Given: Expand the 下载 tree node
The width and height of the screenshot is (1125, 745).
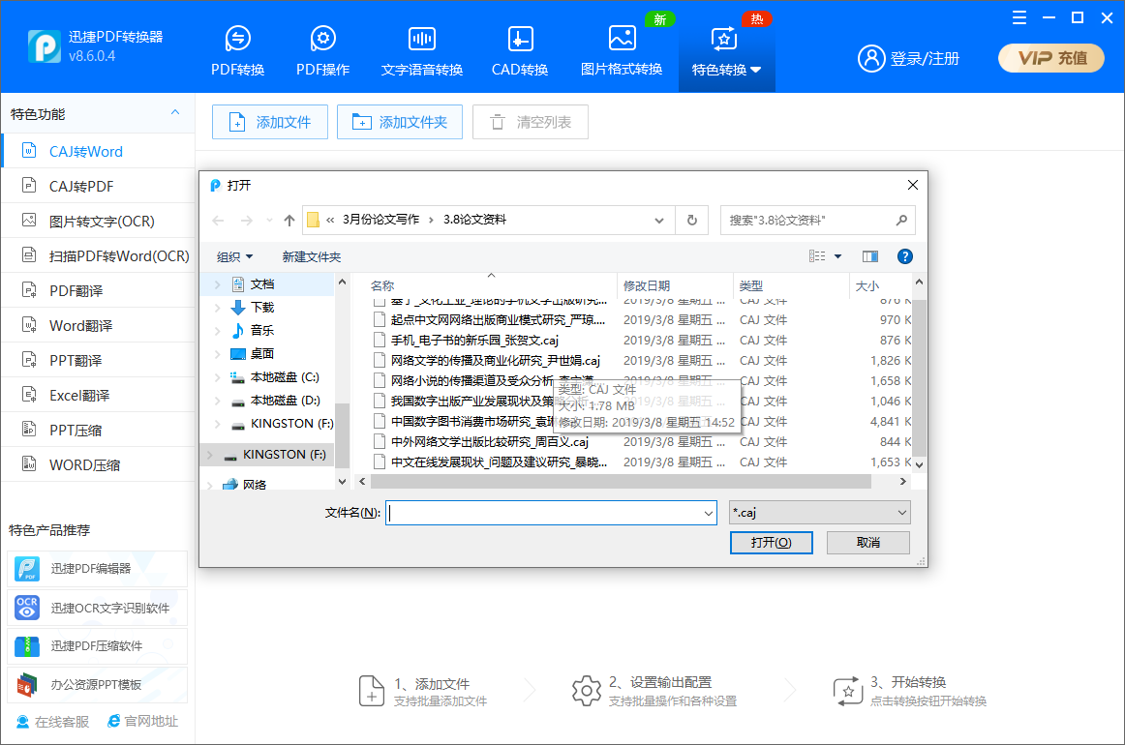Looking at the screenshot, I should click(x=218, y=308).
